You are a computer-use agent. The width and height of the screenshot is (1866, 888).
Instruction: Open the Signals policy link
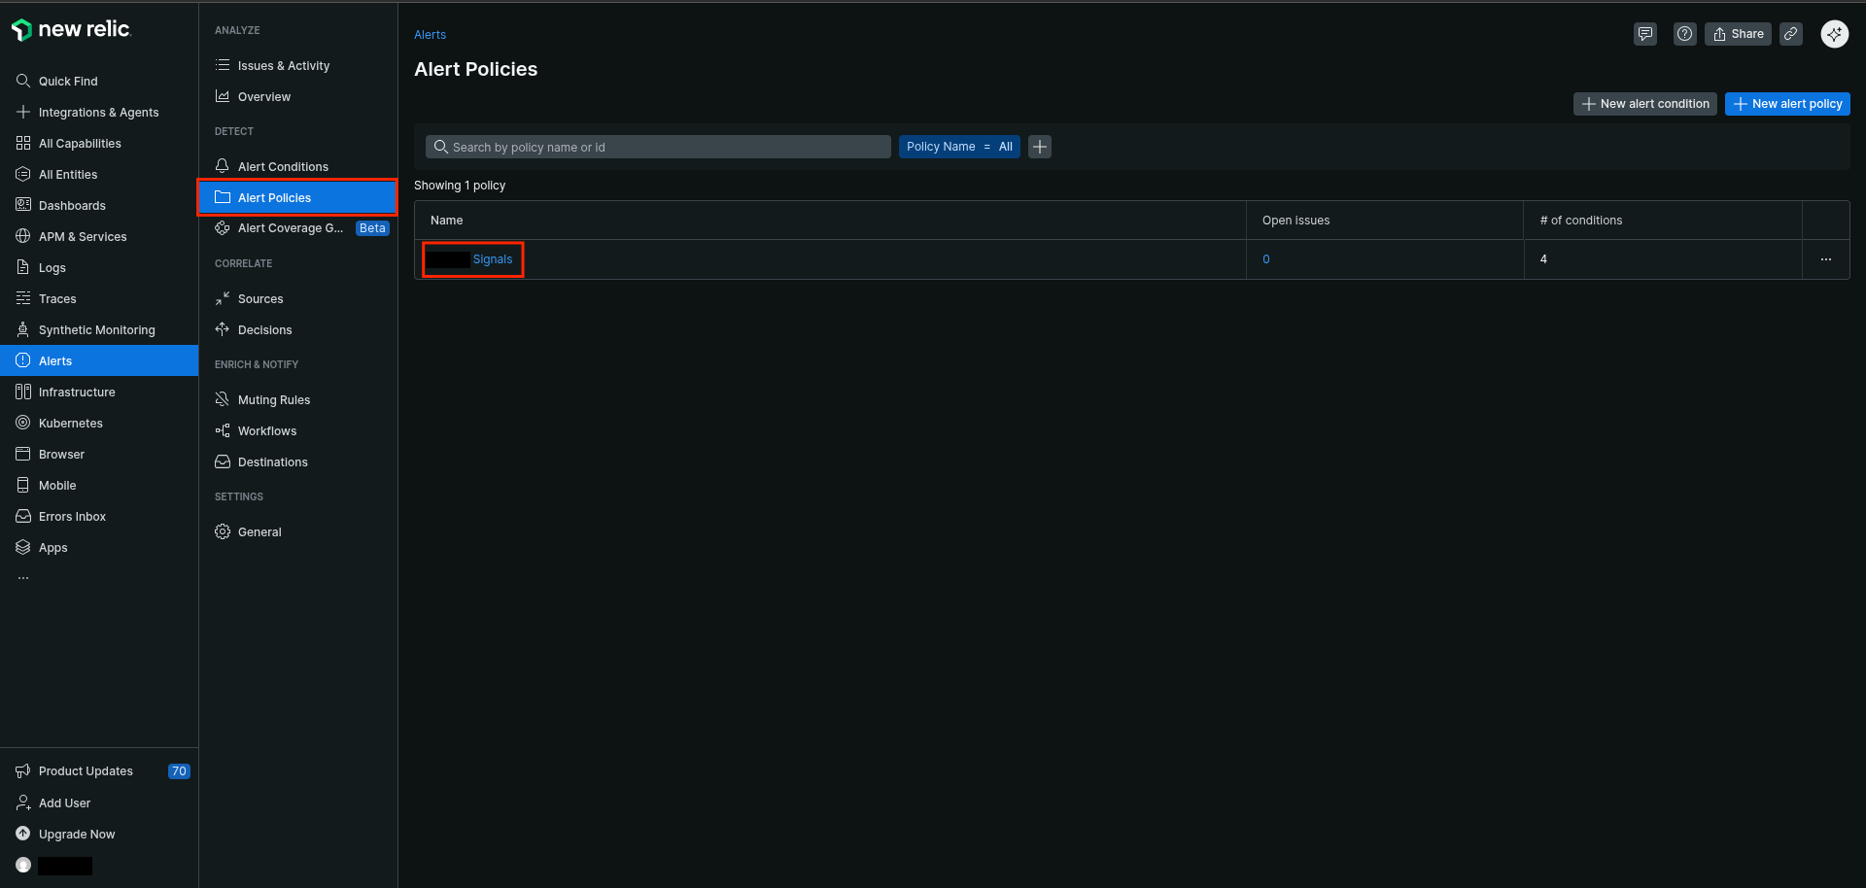[x=492, y=259]
